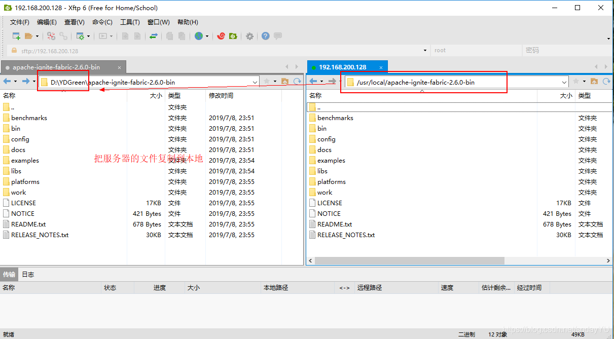Click the remote pane horizontal scrollbar
Image resolution: width=614 pixels, height=339 pixels.
(x=410, y=260)
